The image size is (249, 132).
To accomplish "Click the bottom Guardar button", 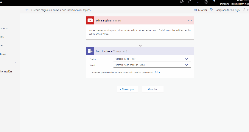I will pos(152,89).
